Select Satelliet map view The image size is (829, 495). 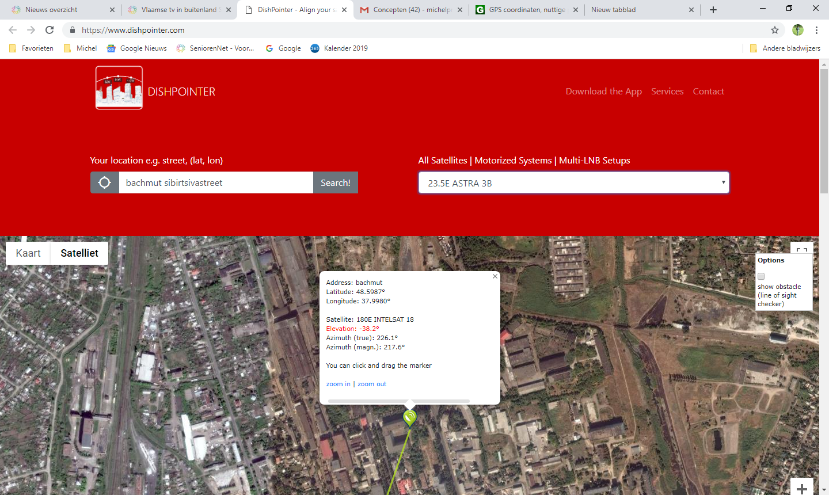pyautogui.click(x=79, y=253)
